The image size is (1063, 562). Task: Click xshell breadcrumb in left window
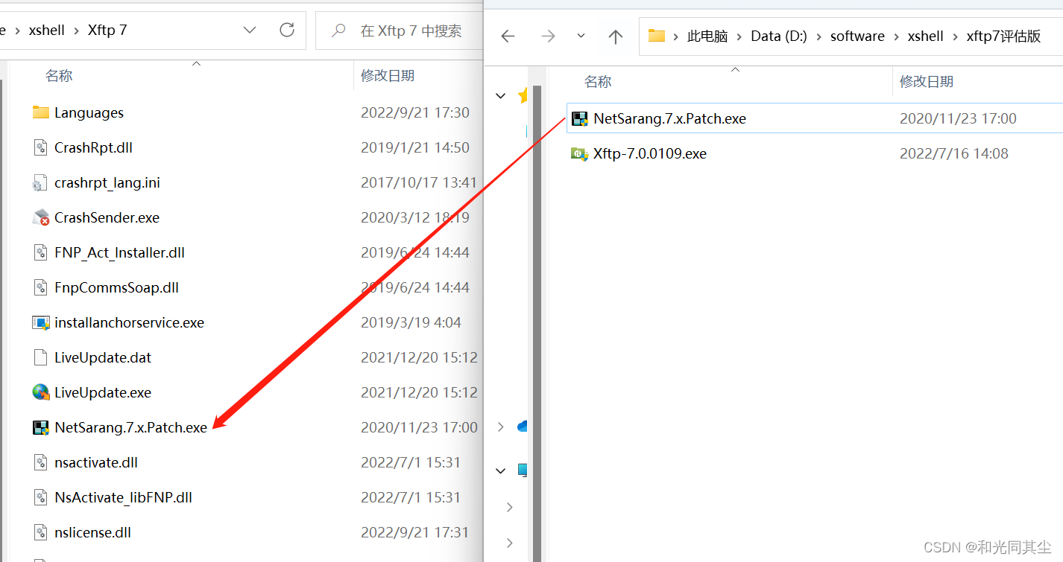coord(47,30)
